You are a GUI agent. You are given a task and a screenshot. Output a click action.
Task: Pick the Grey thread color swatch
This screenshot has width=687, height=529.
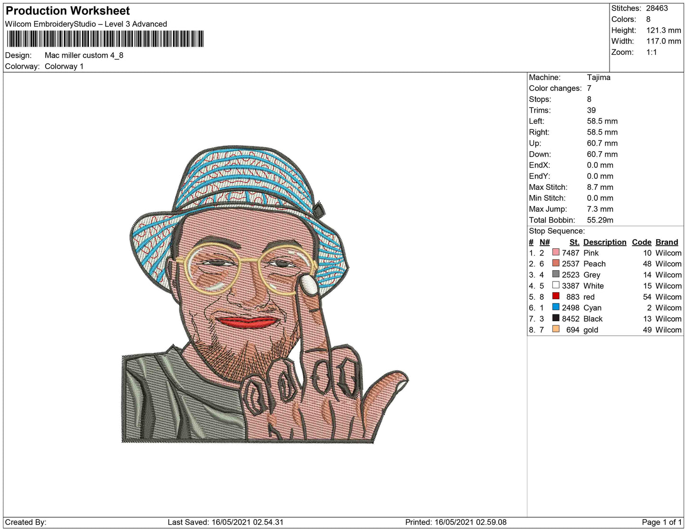coord(556,274)
